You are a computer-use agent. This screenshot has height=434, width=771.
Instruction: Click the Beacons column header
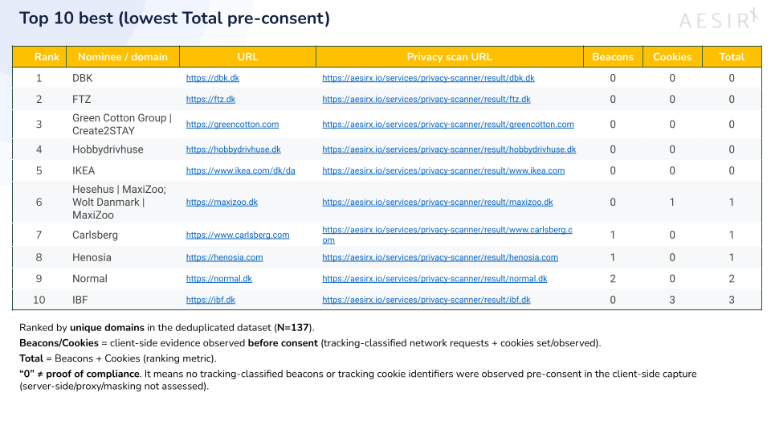[x=613, y=57]
